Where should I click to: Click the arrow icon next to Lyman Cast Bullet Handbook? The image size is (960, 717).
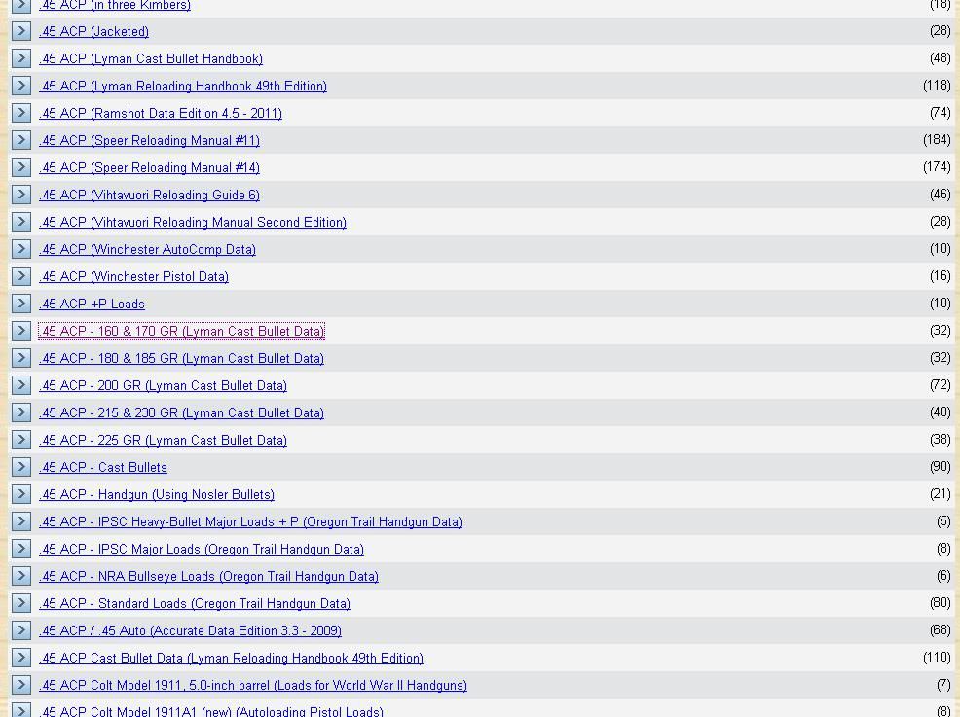click(x=20, y=58)
